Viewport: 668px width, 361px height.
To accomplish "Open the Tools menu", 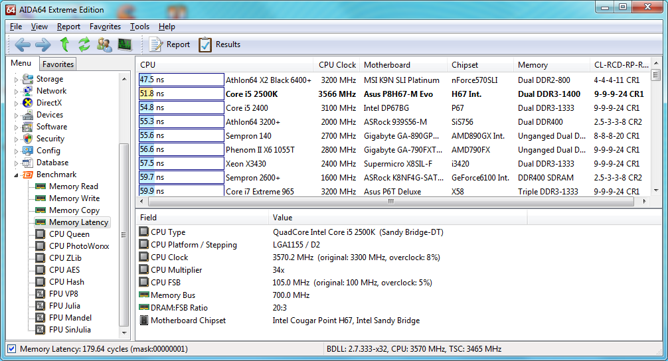I will 139,27.
